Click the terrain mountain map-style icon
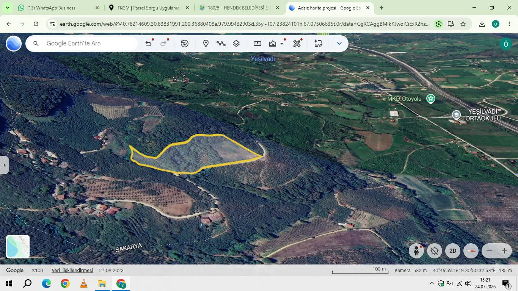The width and height of the screenshot is (518, 291). (273, 44)
